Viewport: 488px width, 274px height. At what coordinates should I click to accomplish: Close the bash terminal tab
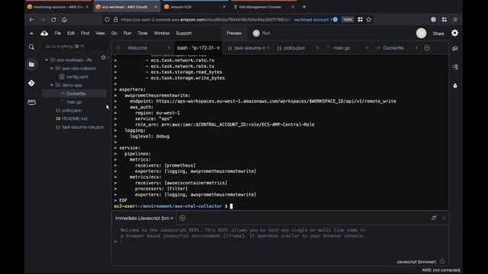(219, 48)
